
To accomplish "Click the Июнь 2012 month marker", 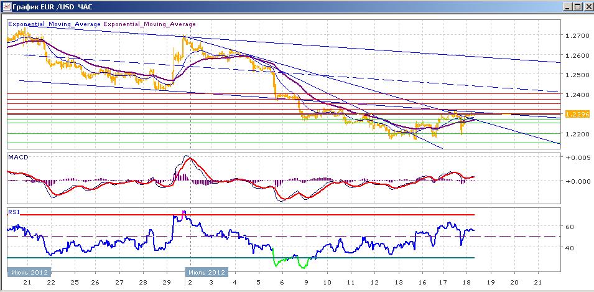I will 29,272.
